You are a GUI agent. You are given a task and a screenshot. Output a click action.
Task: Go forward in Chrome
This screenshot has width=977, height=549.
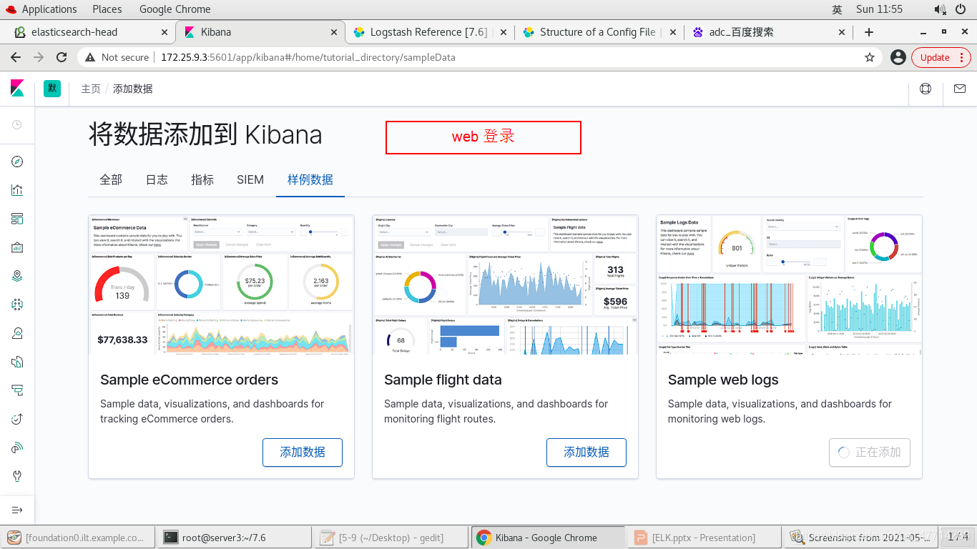(x=39, y=57)
